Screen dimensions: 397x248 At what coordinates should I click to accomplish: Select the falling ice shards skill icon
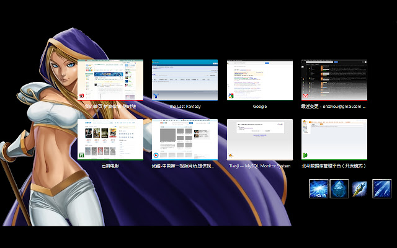(382, 188)
